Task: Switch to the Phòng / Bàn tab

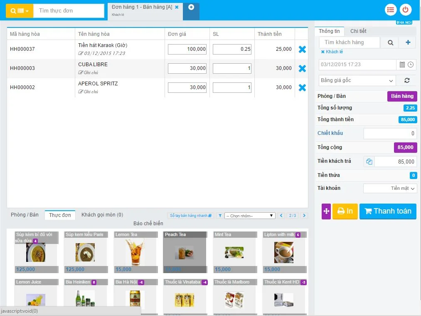Action: pyautogui.click(x=25, y=215)
